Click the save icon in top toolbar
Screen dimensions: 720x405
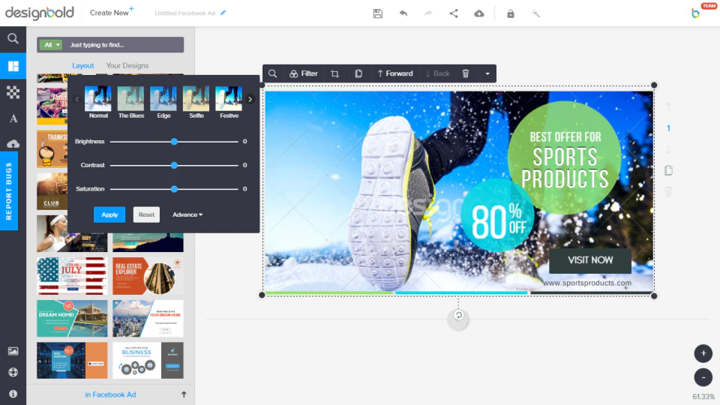coord(378,13)
